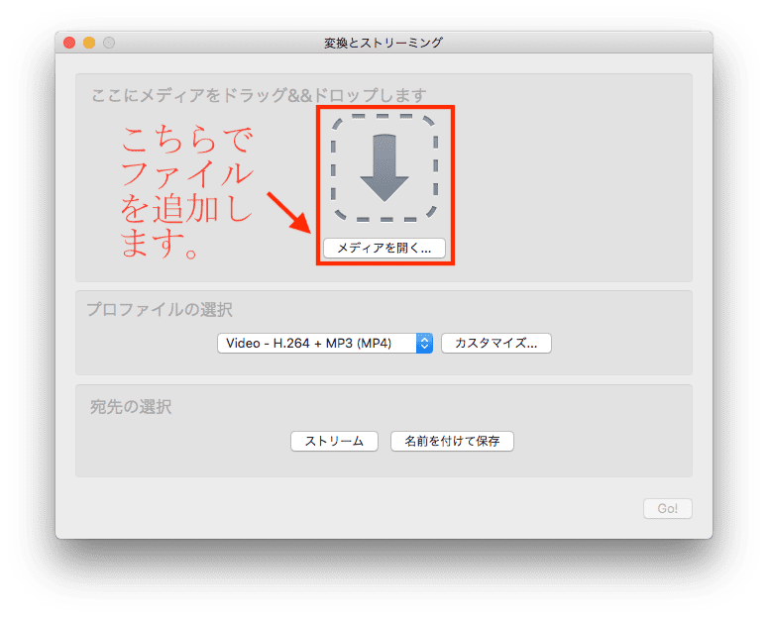Click the 変換とストリーミング window title

(384, 44)
